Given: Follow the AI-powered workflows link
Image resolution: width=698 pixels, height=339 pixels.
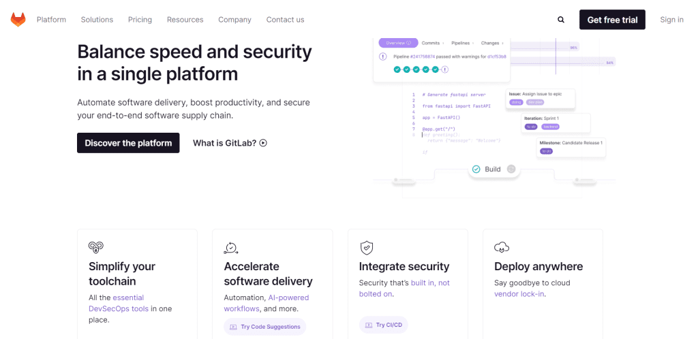Looking at the screenshot, I should tap(267, 303).
